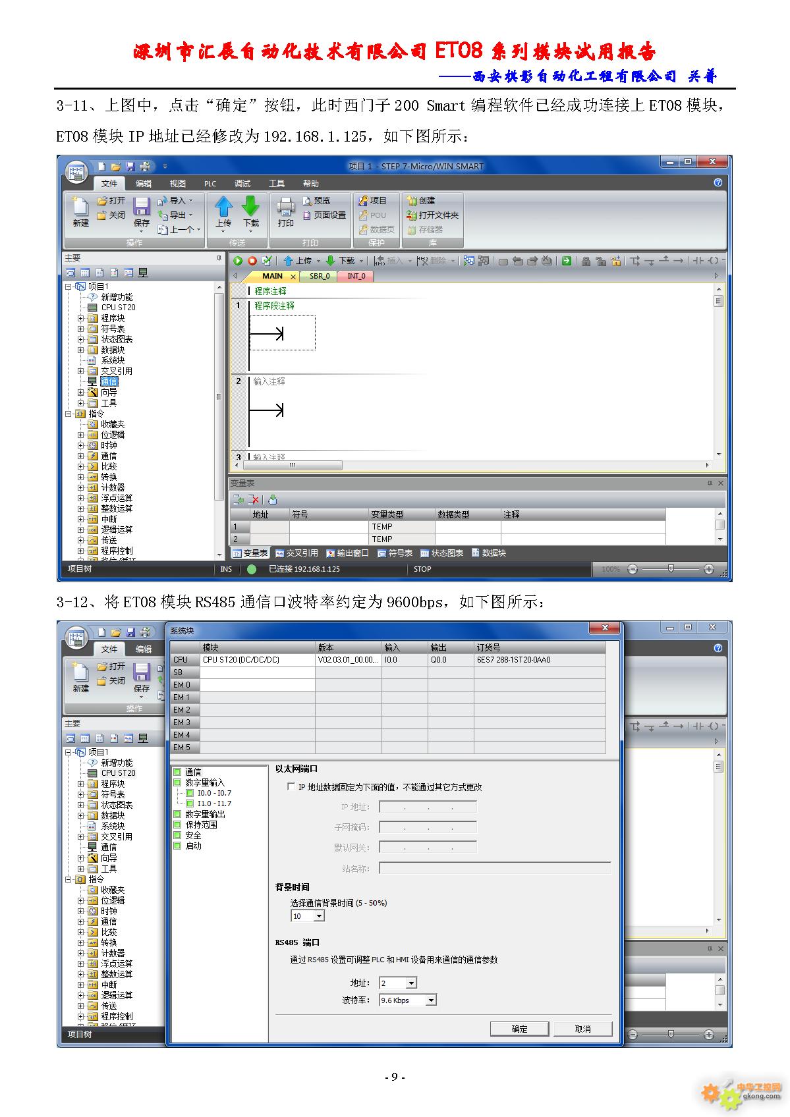Click the first 符号 cell in the variable table
This screenshot has width=790, height=1117.
coord(329,527)
